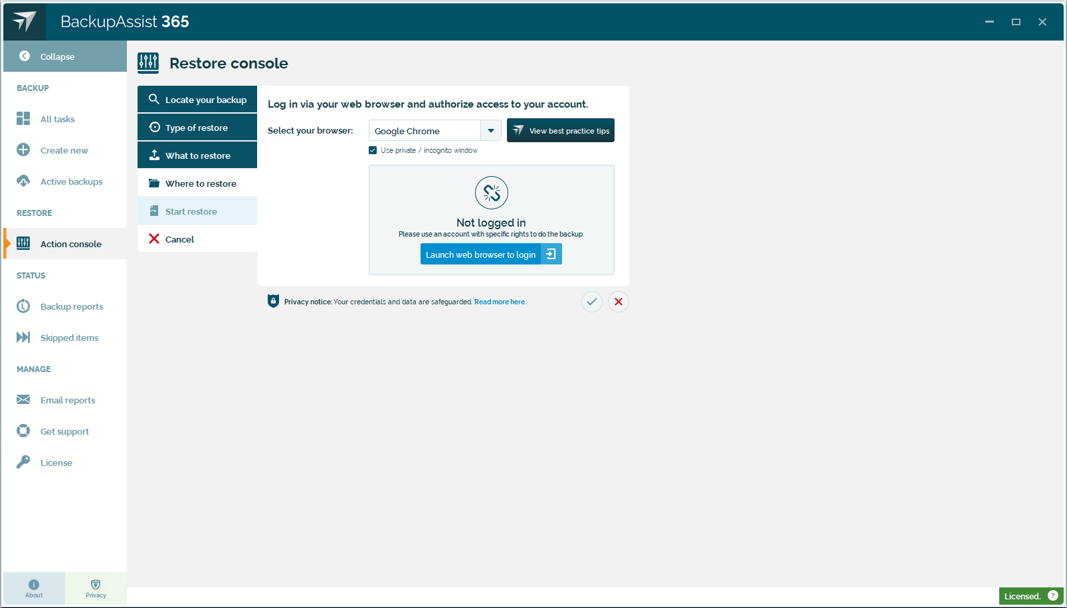The image size is (1067, 608).
Task: Select the What to restore step
Action: 197,155
